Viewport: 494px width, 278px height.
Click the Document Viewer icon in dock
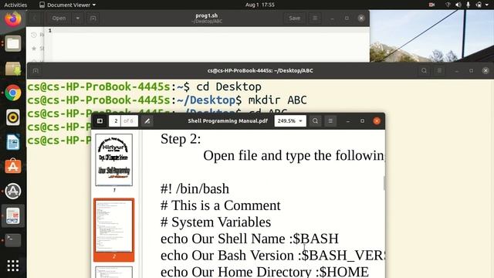click(x=13, y=216)
